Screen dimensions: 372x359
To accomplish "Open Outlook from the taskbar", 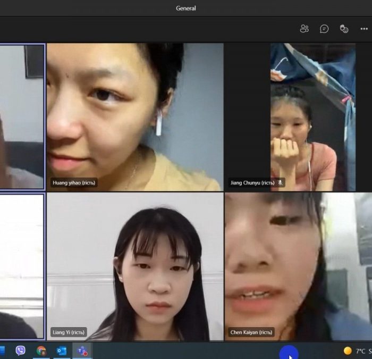I will pos(61,350).
